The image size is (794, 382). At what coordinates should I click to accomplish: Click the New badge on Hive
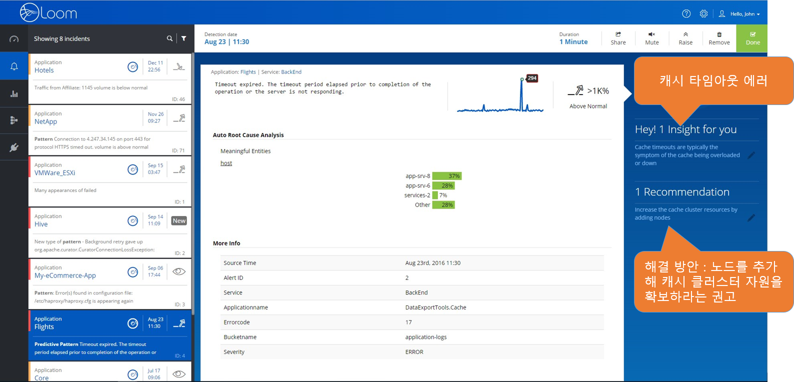[x=179, y=220]
